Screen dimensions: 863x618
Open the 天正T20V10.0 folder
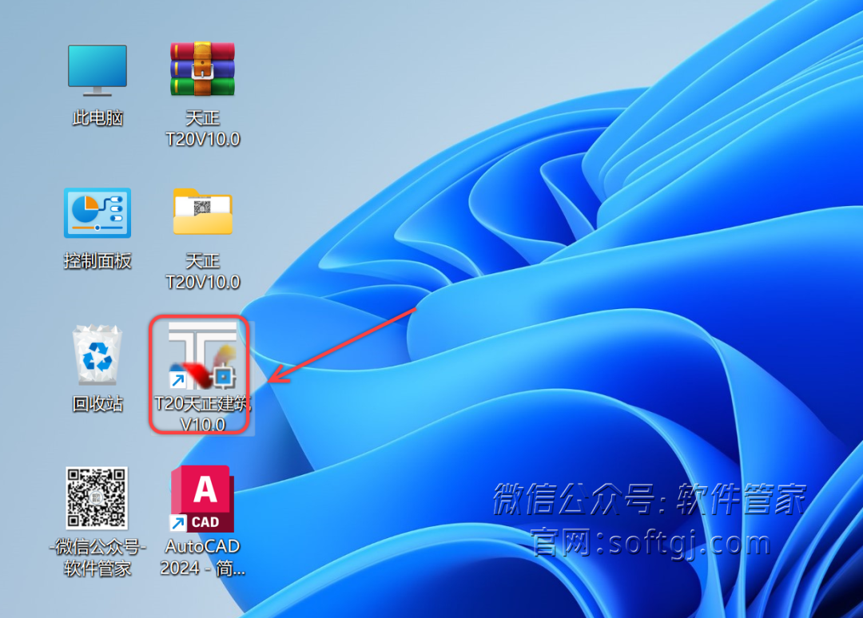[201, 212]
